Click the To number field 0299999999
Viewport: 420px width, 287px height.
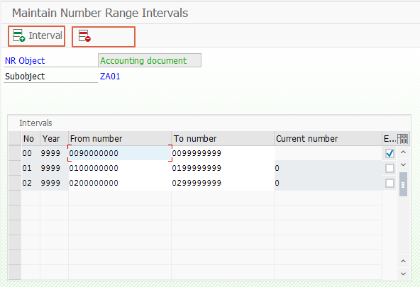pos(223,184)
